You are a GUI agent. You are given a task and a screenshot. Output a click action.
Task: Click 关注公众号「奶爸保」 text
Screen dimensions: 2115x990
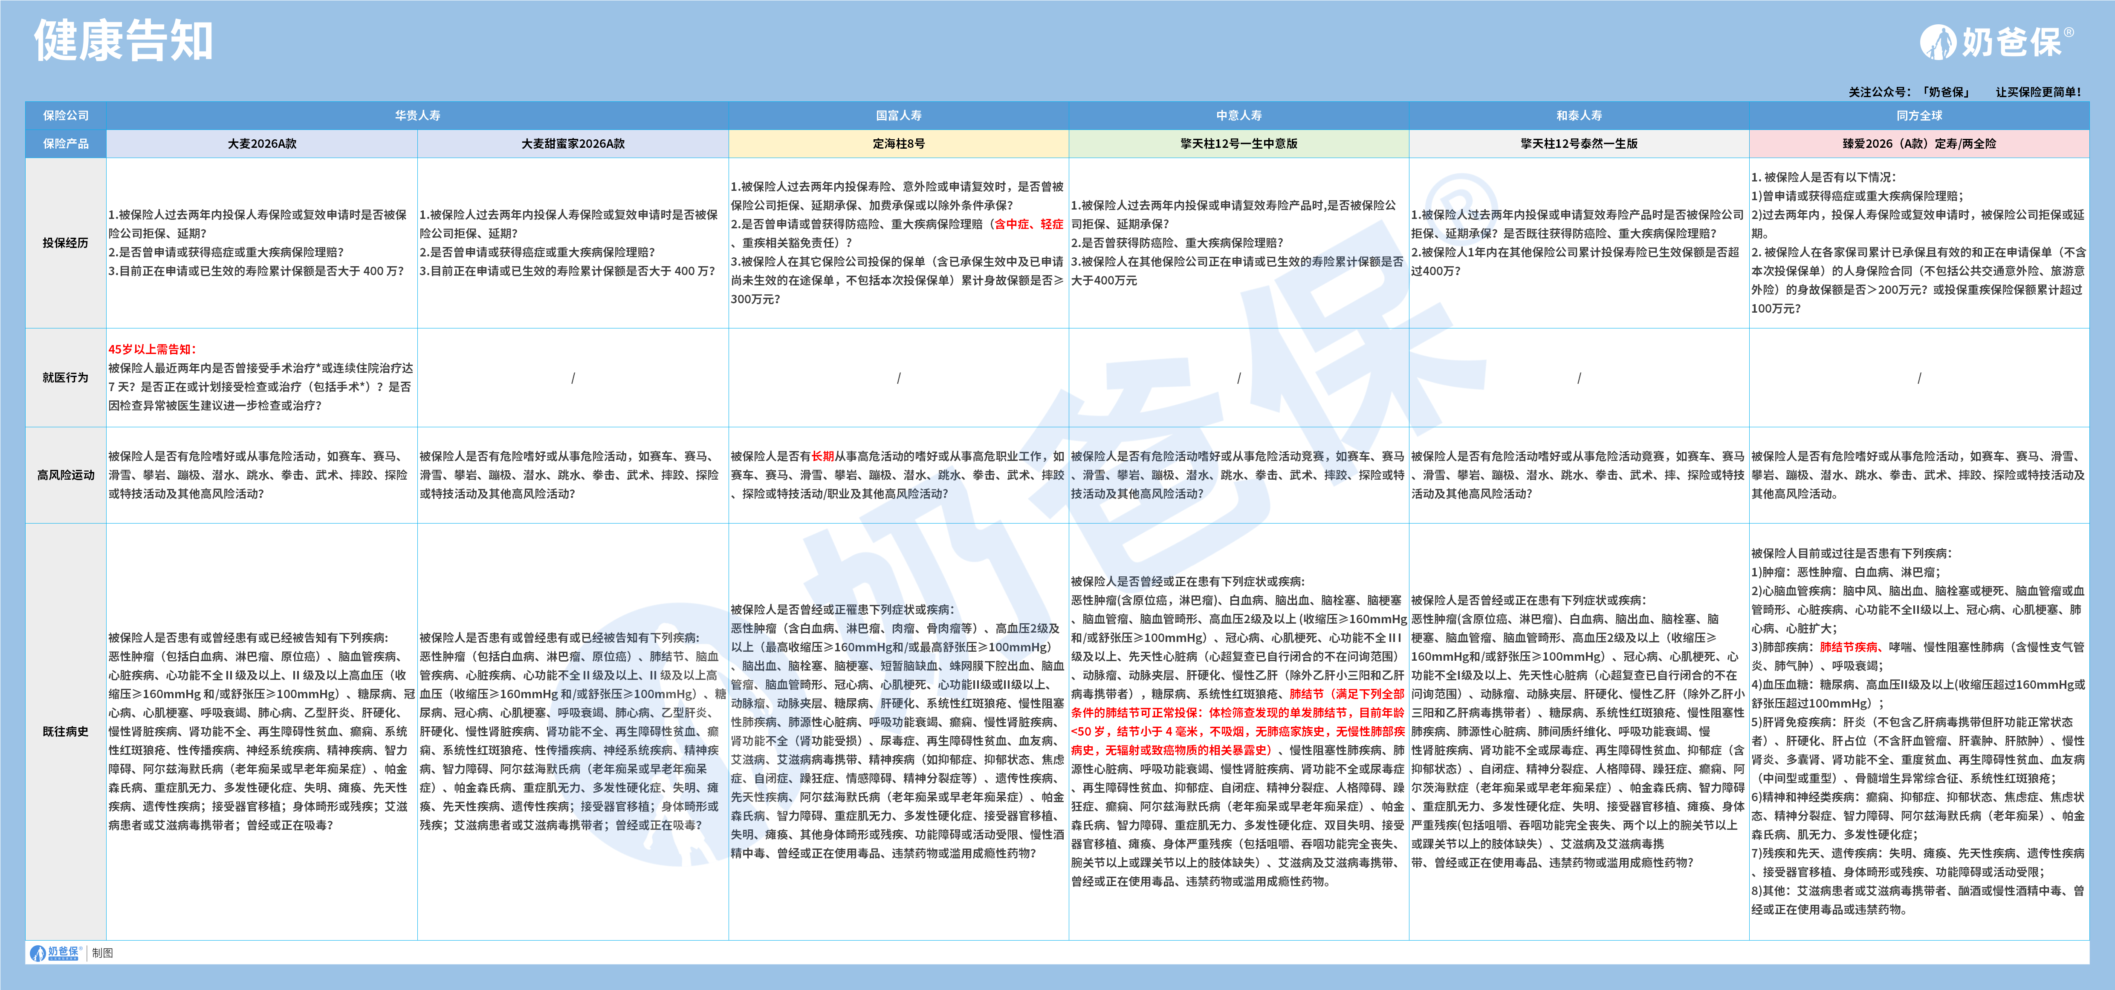coord(1909,92)
